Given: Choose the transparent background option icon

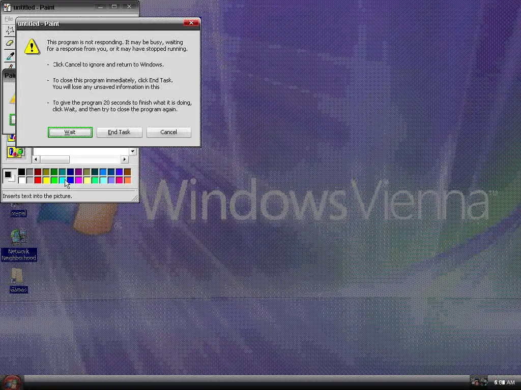Looking at the screenshot, I should (16, 152).
